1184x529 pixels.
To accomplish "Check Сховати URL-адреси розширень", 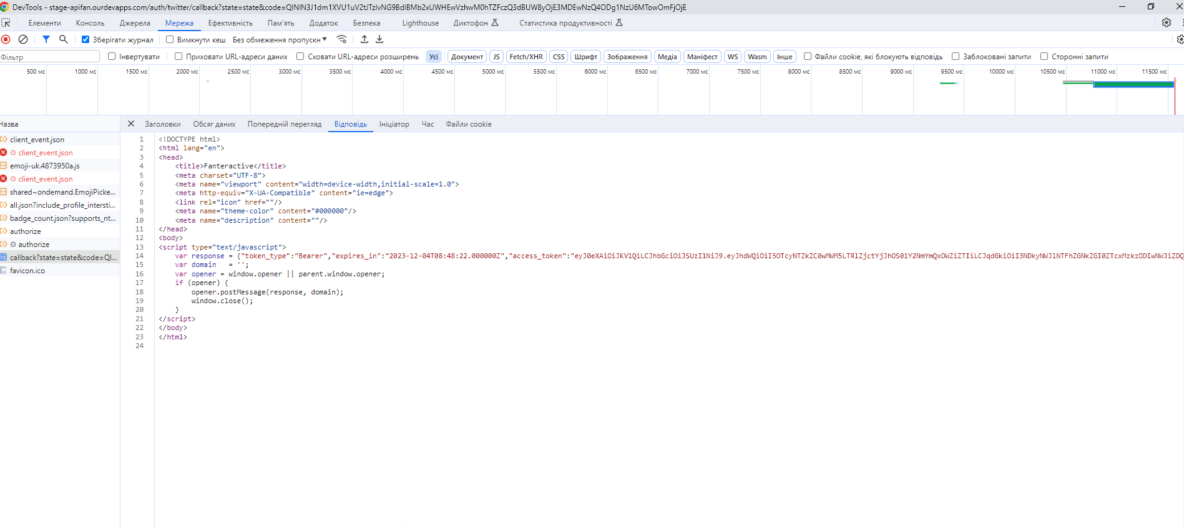I will [x=300, y=56].
